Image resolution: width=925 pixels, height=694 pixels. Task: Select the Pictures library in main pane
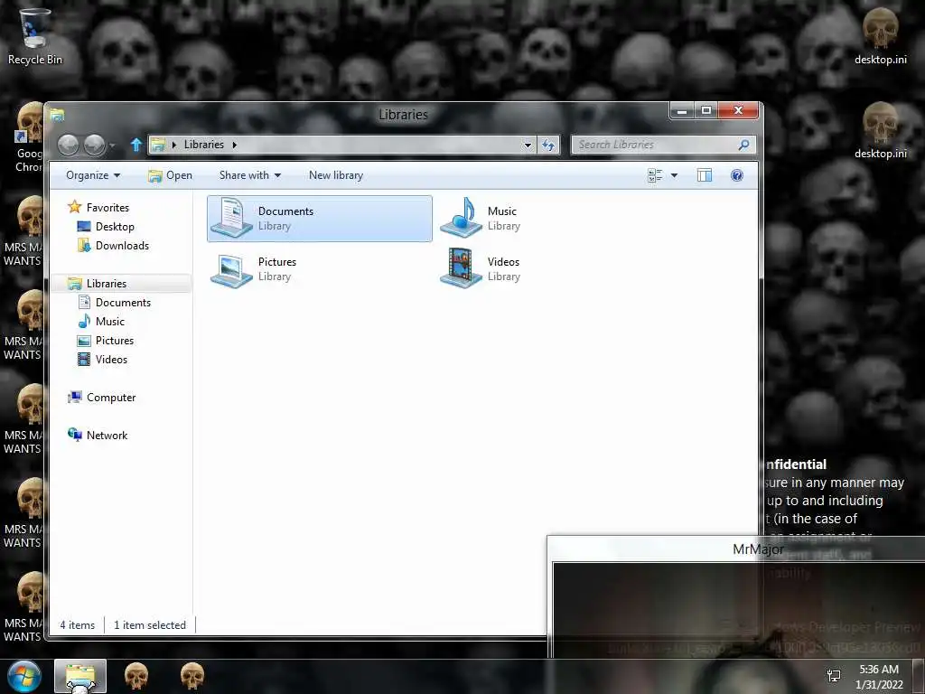click(x=254, y=269)
